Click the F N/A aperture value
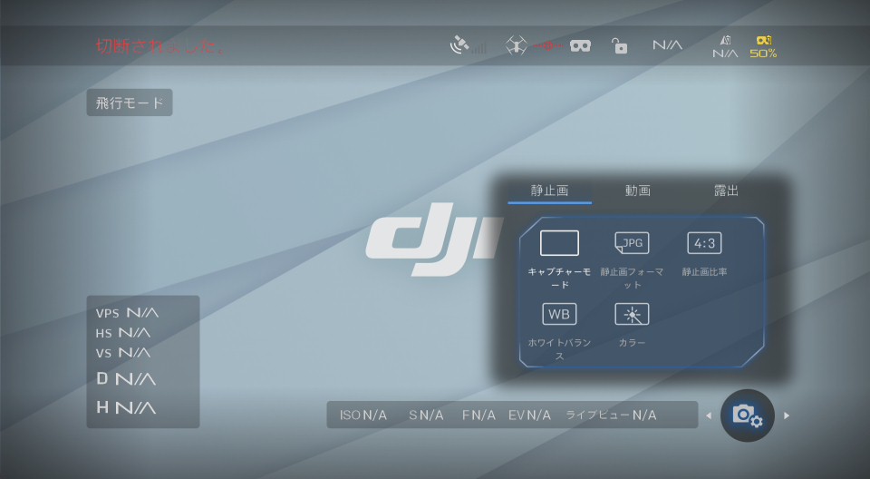Screen dimensions: 870x479 coord(478,415)
